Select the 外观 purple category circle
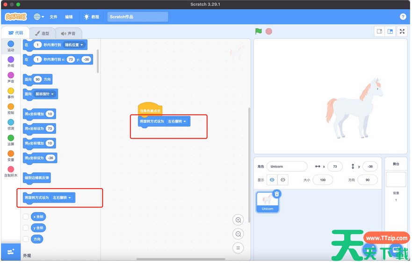The height and width of the screenshot is (264, 412). pyautogui.click(x=11, y=59)
